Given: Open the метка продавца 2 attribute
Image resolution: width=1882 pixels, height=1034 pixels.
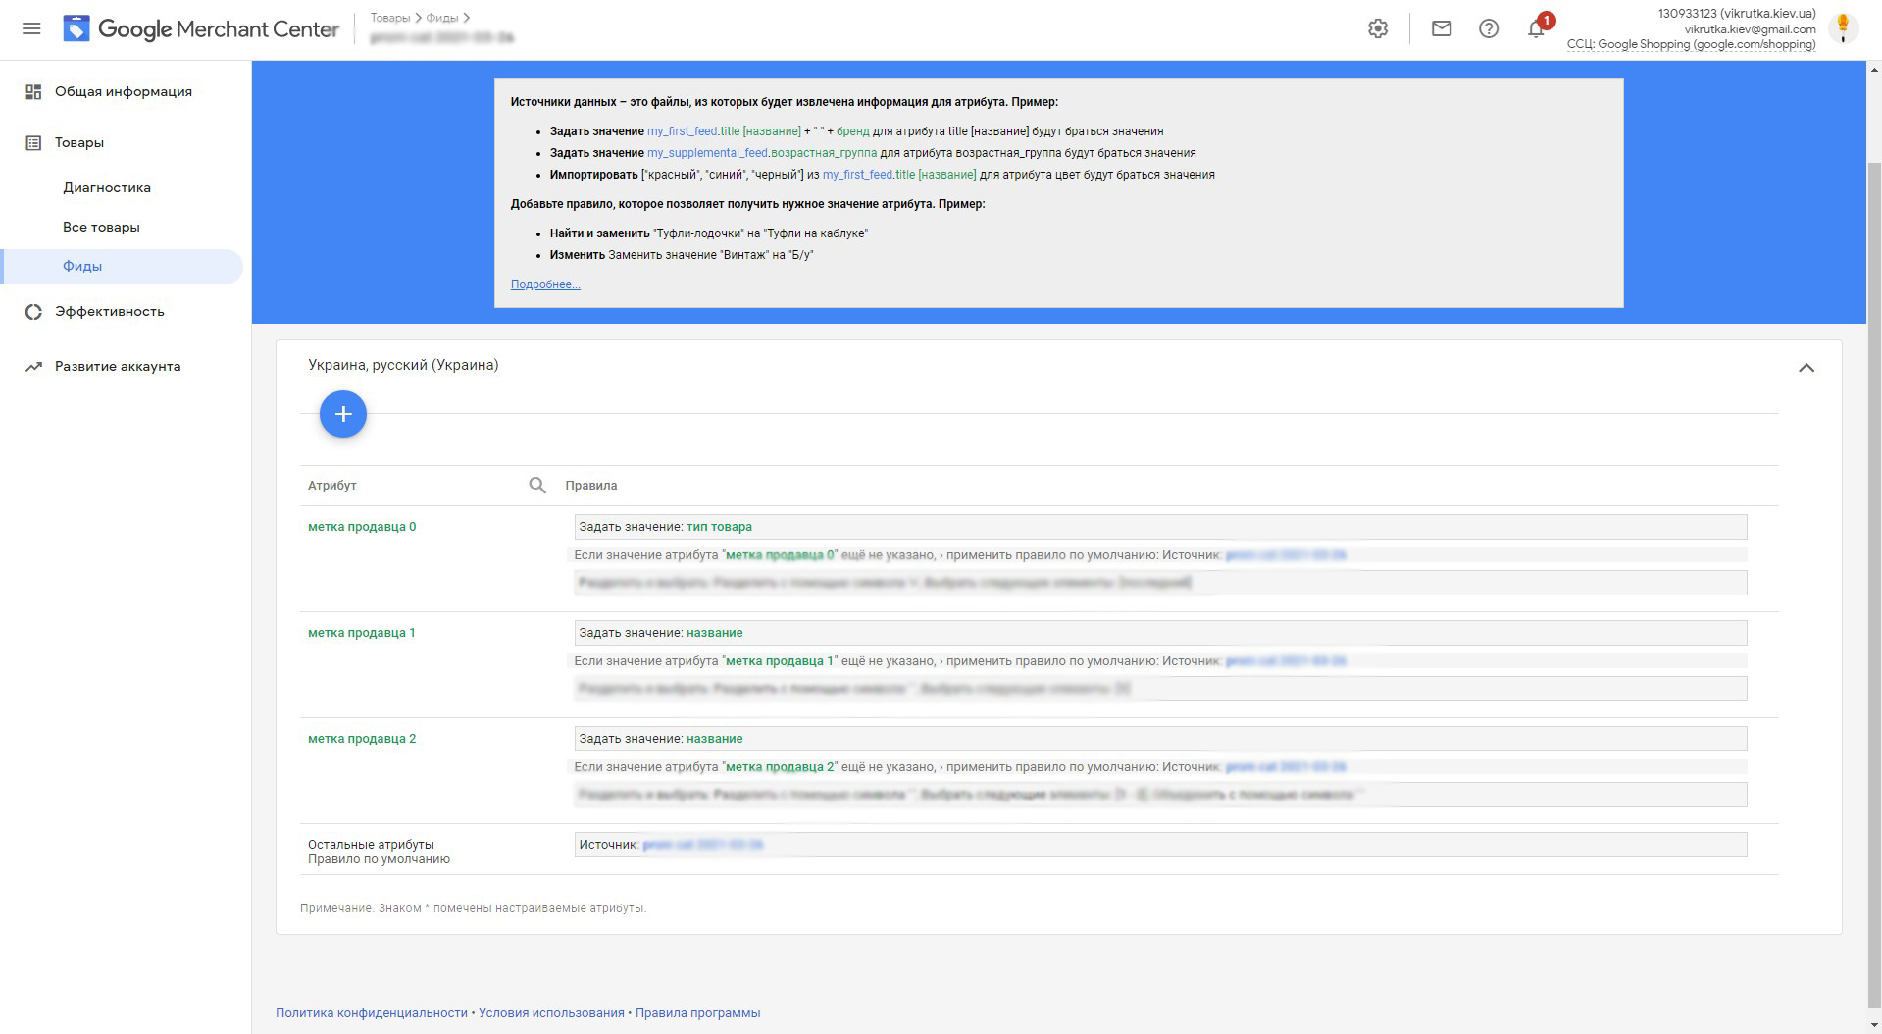Looking at the screenshot, I should pyautogui.click(x=362, y=739).
